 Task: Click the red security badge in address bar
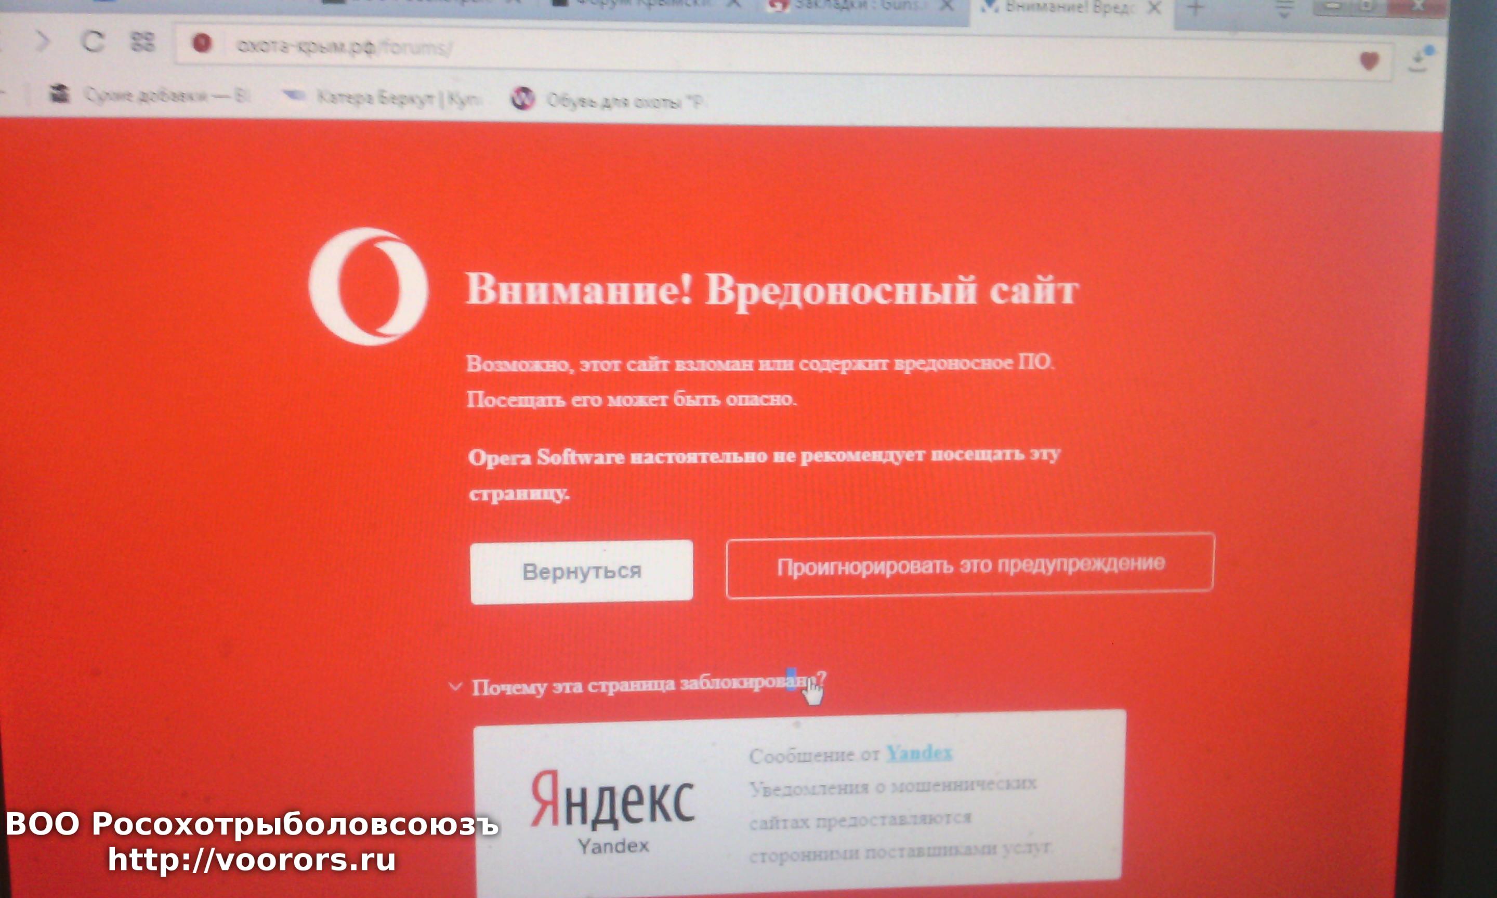[202, 44]
